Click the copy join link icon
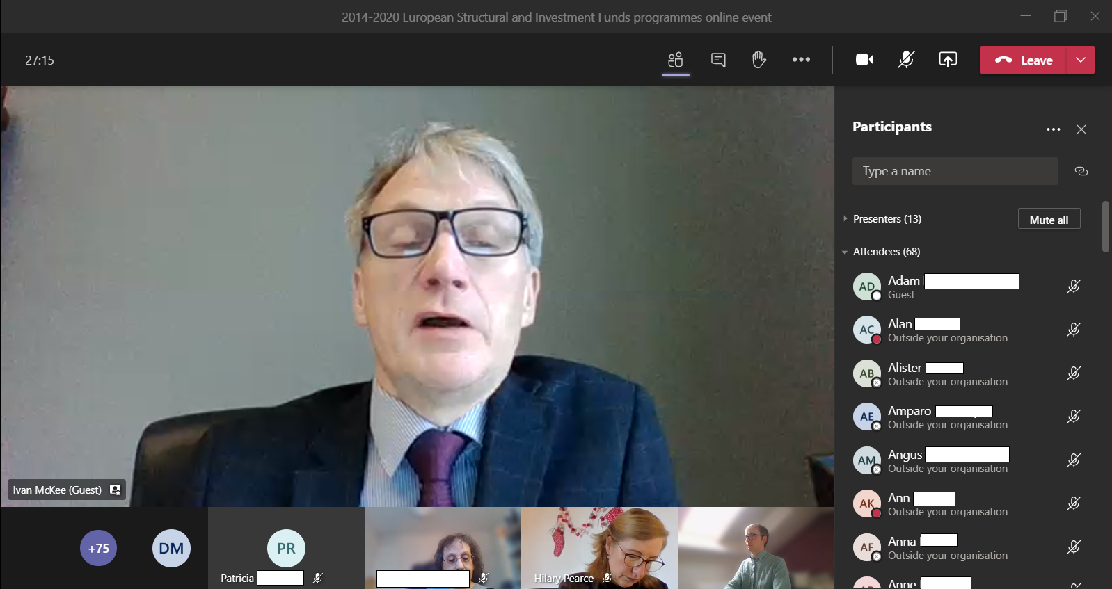Screen dimensions: 1112x589 tap(1081, 171)
